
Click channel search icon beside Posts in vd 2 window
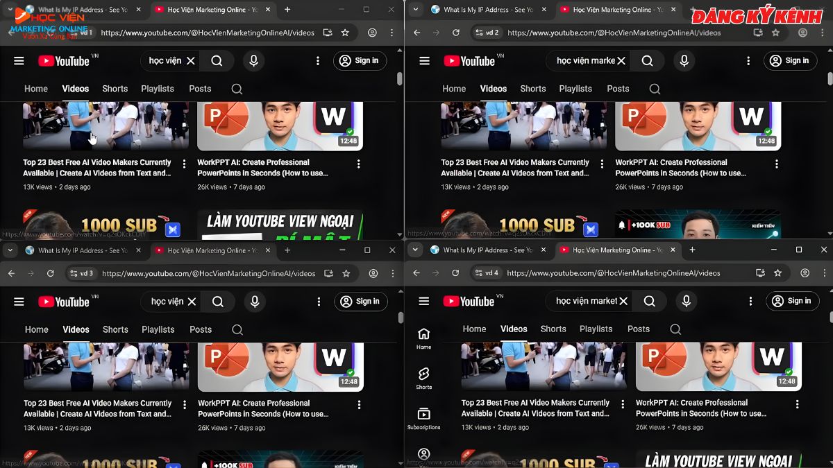click(655, 89)
